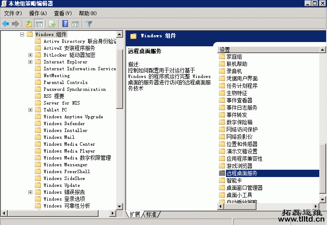The image size is (327, 225).
Task: Click settings list vertical scrollbar up arrow
Action: coord(322,50)
